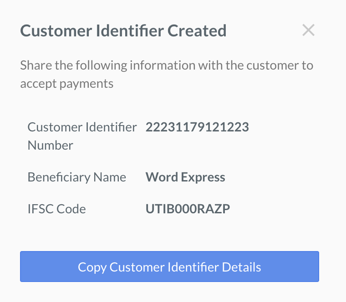
Task: Select the IFSC code value UTIB000RAZP
Action: [188, 209]
